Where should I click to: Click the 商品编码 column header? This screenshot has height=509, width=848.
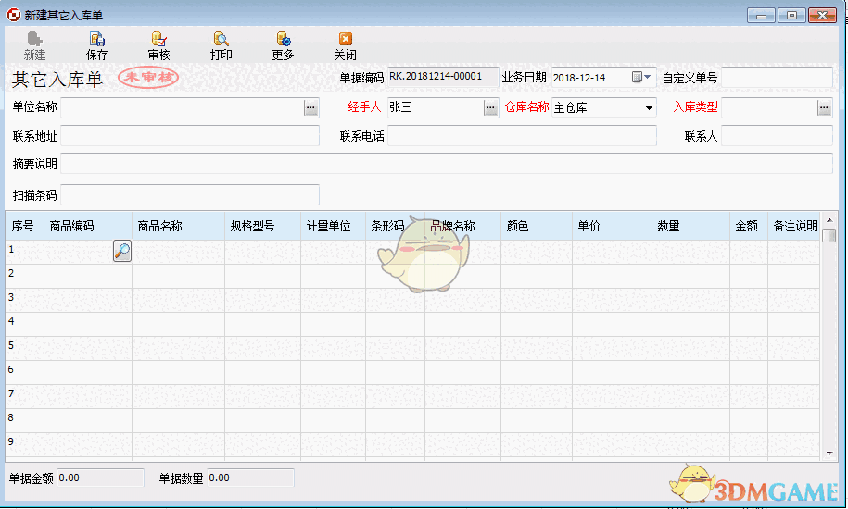tap(88, 226)
